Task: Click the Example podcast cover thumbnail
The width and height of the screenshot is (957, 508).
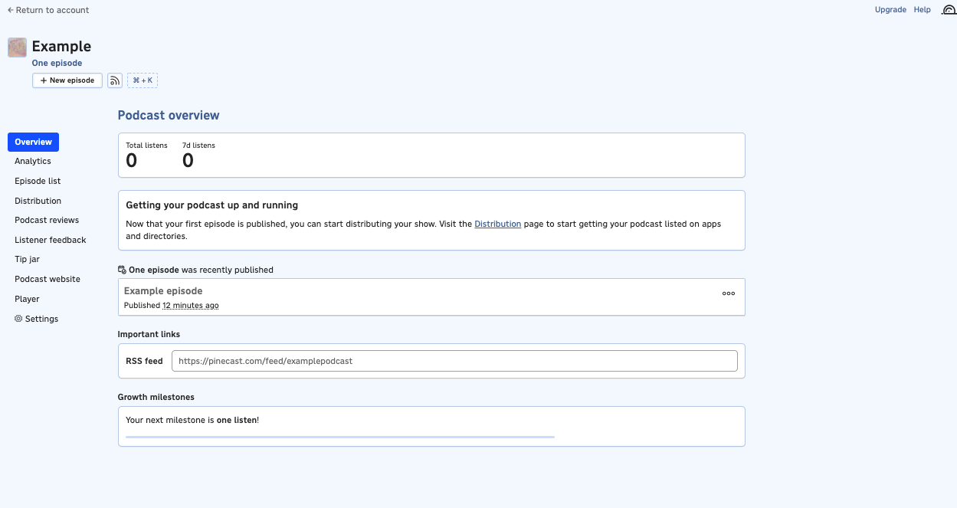Action: pyautogui.click(x=17, y=48)
